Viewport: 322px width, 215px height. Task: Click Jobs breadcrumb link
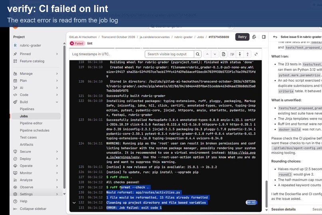tap(201, 37)
